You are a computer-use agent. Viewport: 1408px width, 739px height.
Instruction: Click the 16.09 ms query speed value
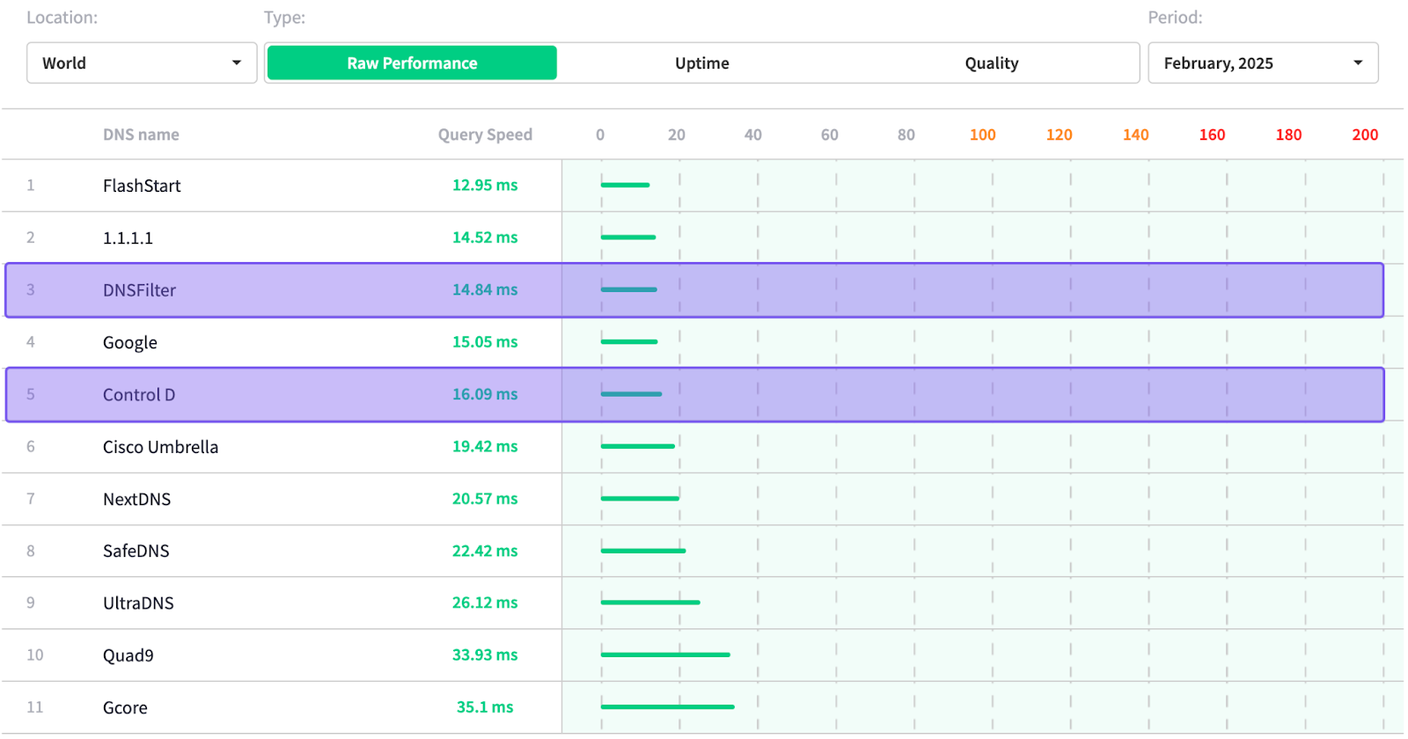[485, 394]
